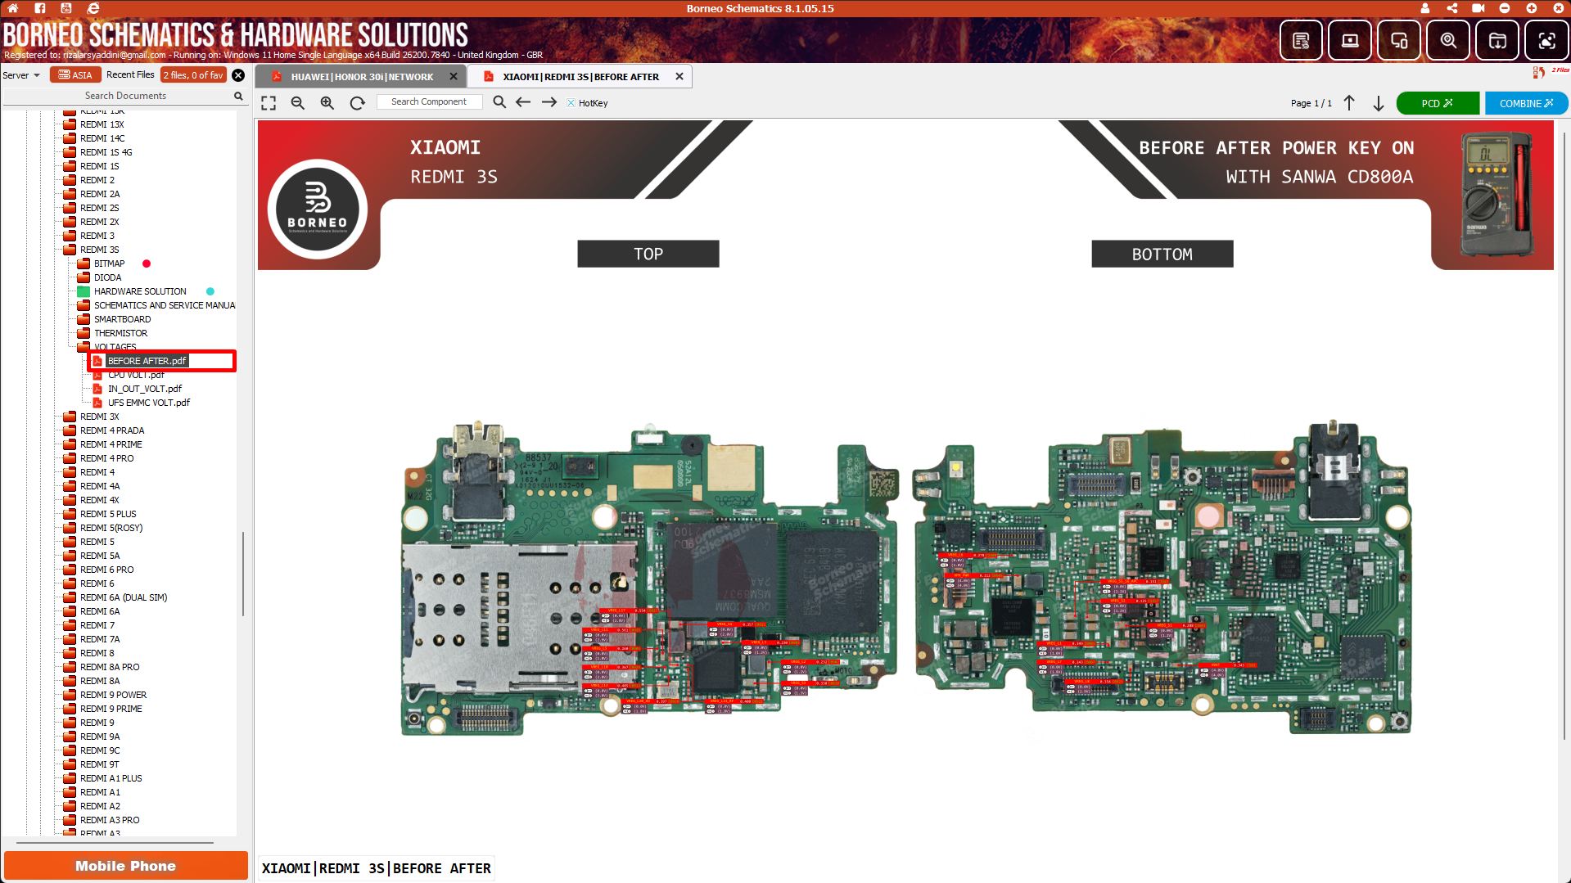
Task: Select XIAOMI REDMI 3S BEFORE AFTER tab
Action: pyautogui.click(x=580, y=77)
